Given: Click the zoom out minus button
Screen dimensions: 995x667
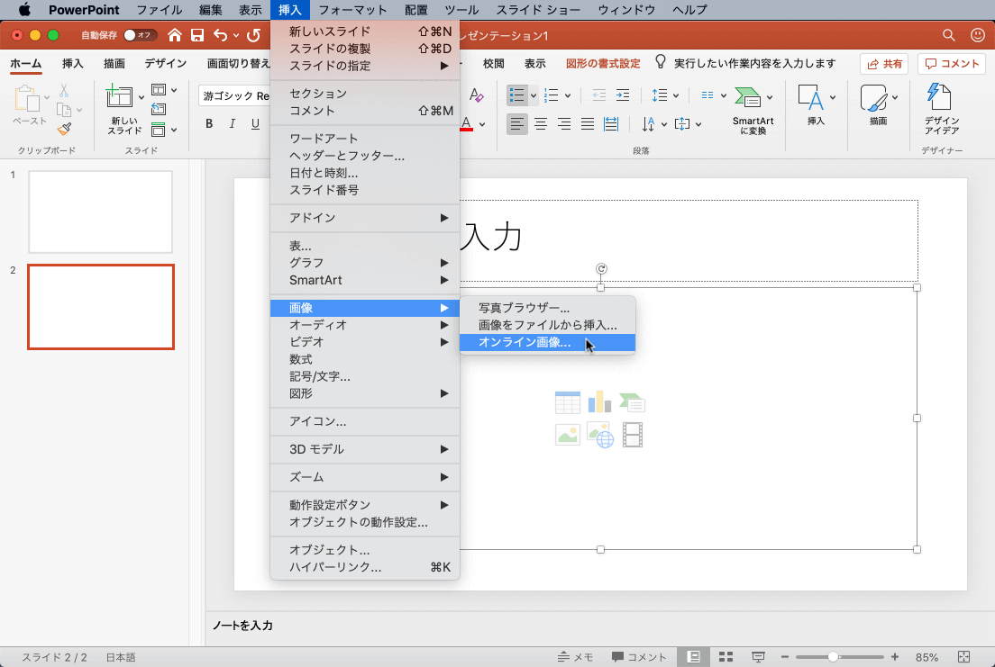Looking at the screenshot, I should point(785,657).
